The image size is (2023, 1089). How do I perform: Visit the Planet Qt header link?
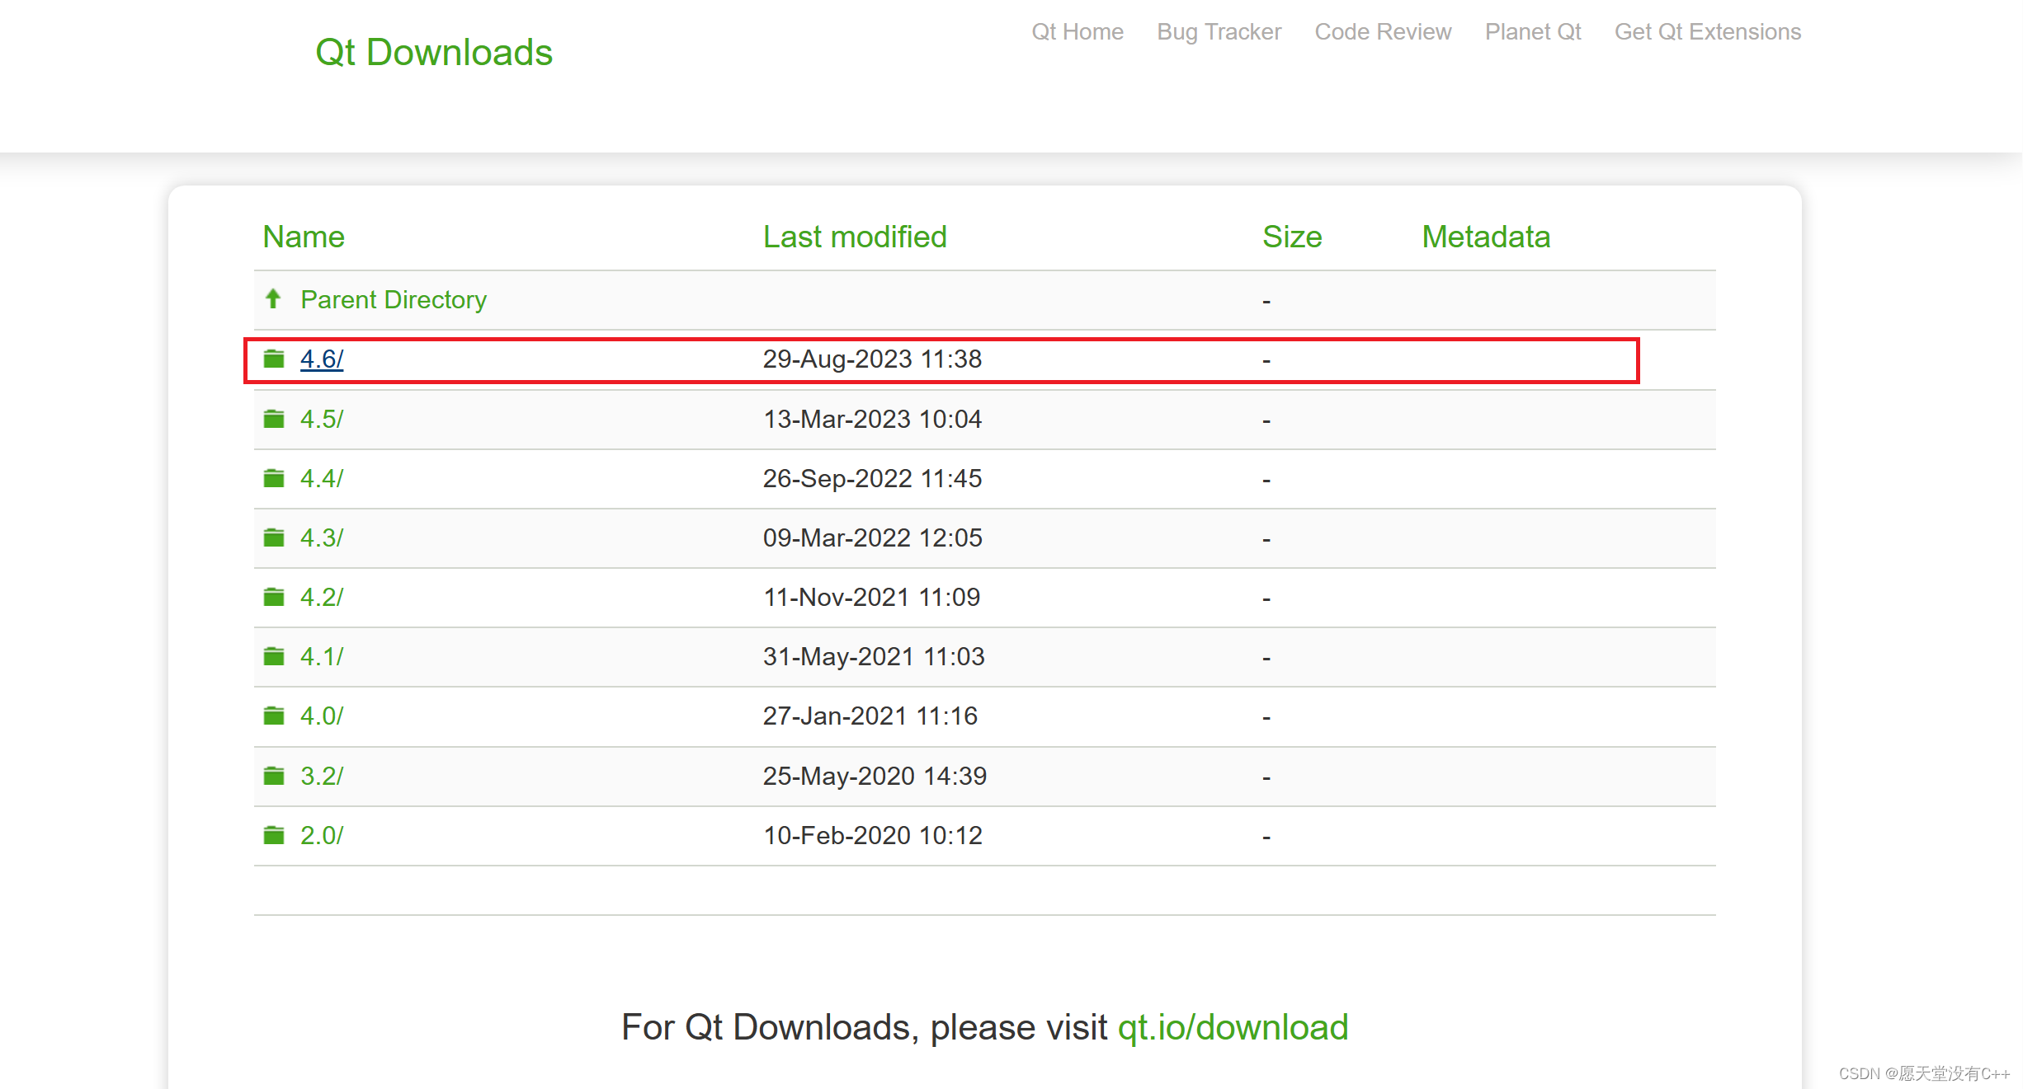(1533, 32)
